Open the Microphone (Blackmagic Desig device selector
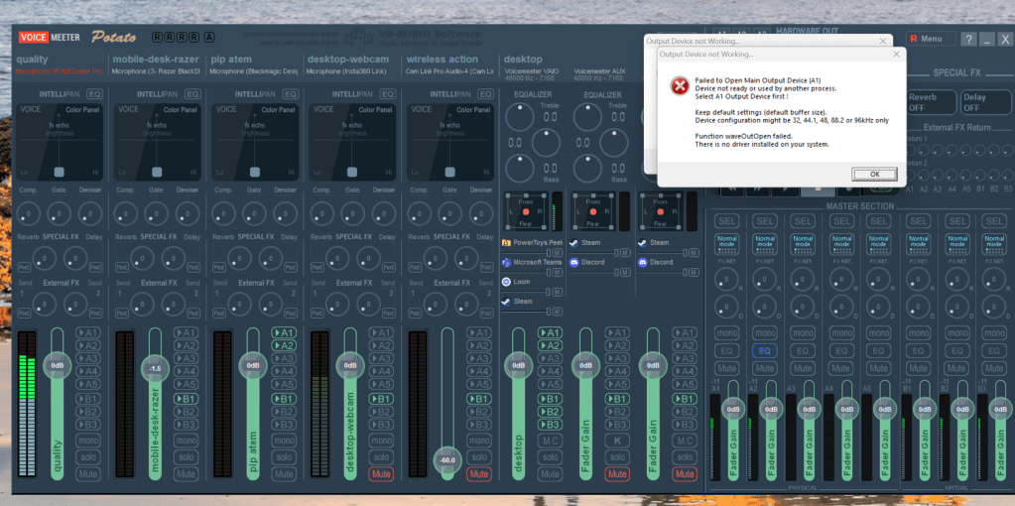Viewport: 1015px width, 506px height. [x=254, y=71]
